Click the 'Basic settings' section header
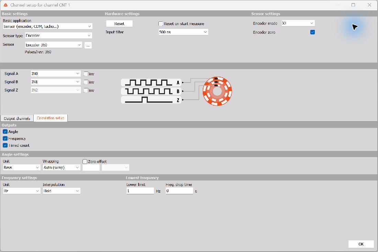The height and width of the screenshot is (252, 378). (x=15, y=14)
